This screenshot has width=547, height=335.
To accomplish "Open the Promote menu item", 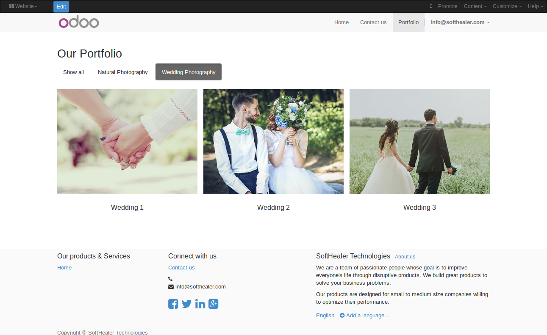I will tap(448, 6).
